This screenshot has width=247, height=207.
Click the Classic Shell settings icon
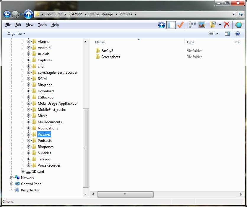(x=238, y=25)
